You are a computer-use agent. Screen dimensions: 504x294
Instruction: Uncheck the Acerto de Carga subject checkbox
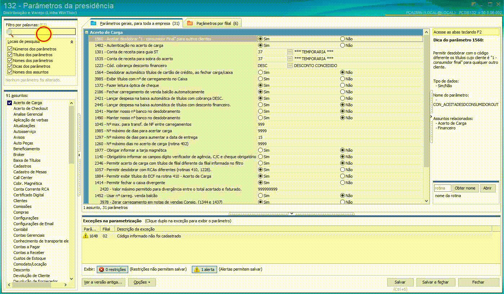(x=10, y=103)
